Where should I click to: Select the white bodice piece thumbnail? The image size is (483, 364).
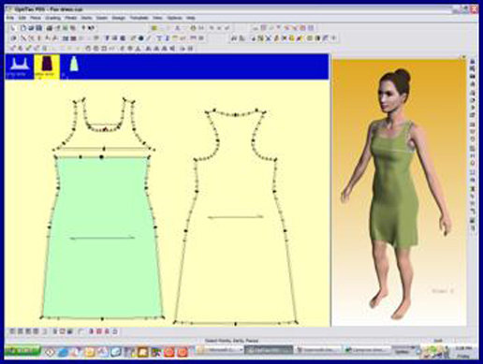(20, 66)
